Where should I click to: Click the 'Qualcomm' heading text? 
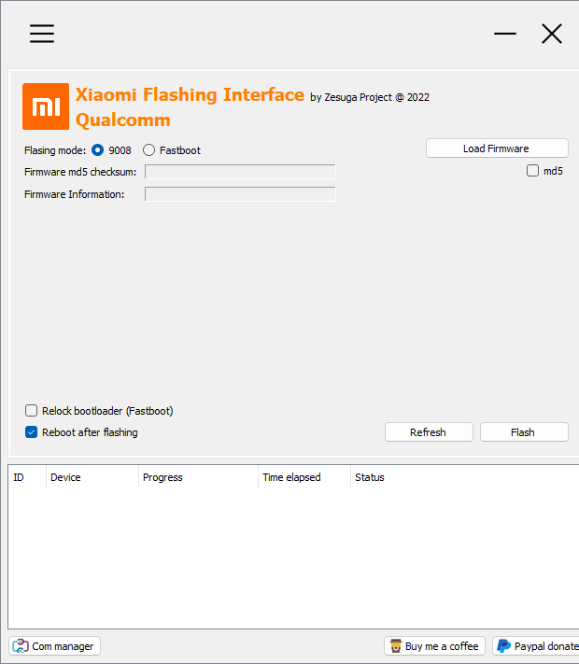point(123,120)
